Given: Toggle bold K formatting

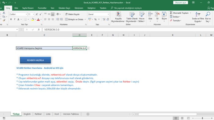Looking at the screenshot, I should pos(11,19).
